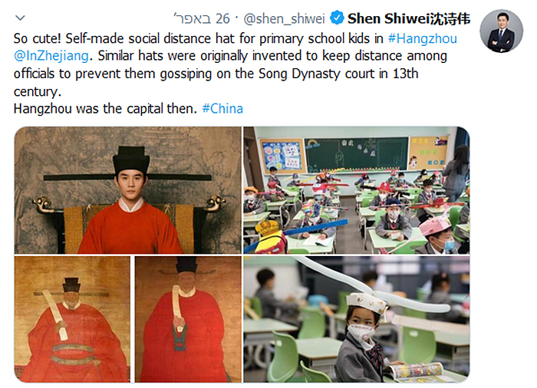This screenshot has width=537, height=388.
Task: Click the blue verified badge icon
Action: [337, 18]
